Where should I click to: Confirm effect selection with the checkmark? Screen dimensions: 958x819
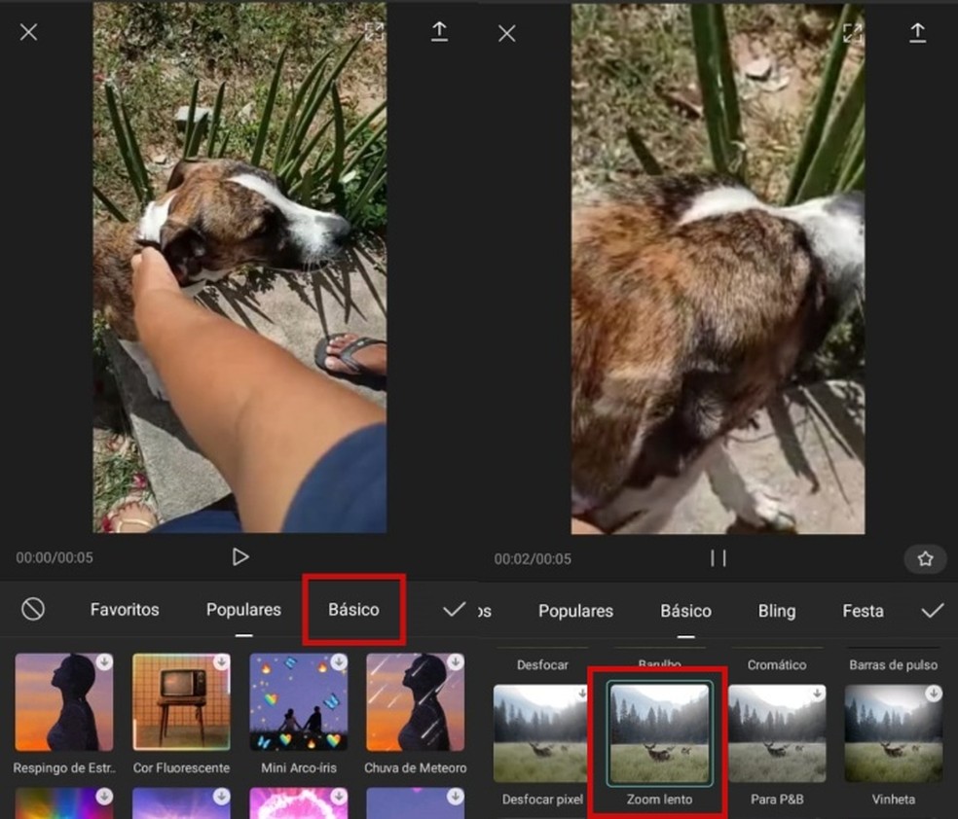tap(454, 609)
